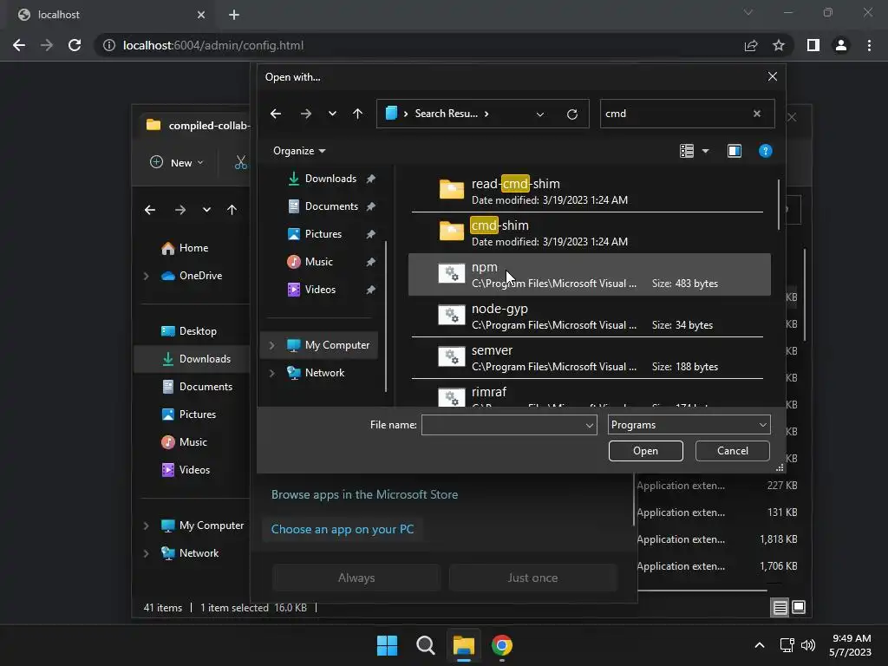The height and width of the screenshot is (666, 888).
Task: Share this page icon in Chrome
Action: click(x=751, y=45)
